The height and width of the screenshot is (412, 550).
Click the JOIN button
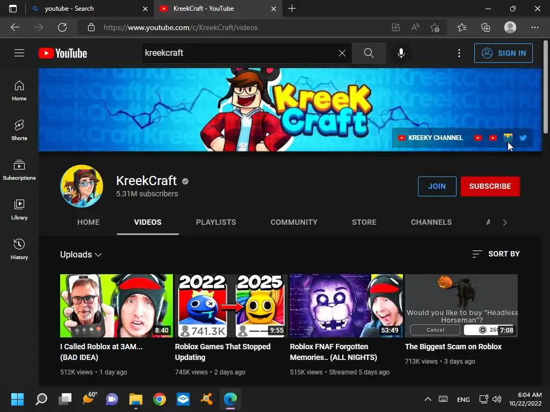(x=437, y=186)
